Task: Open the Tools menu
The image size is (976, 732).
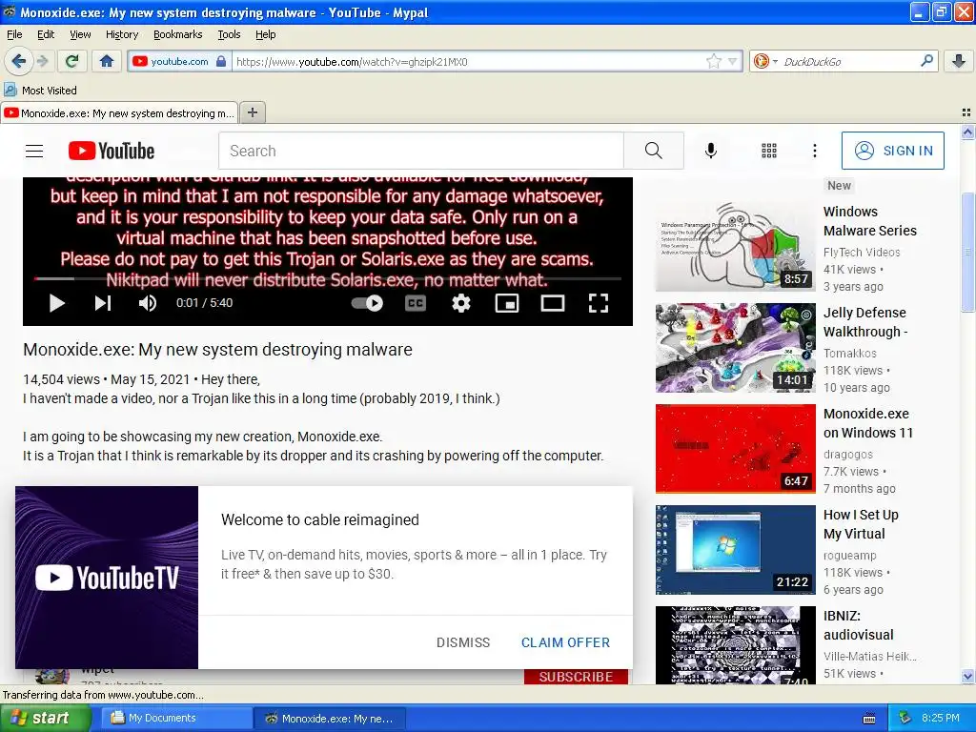Action: 229,35
